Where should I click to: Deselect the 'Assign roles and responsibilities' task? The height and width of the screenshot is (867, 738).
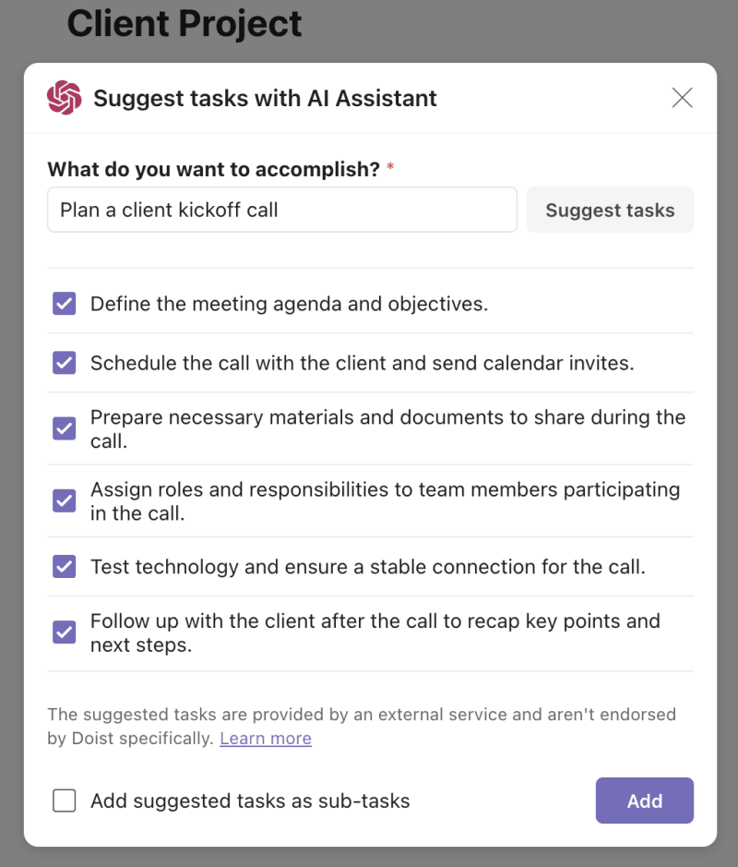coord(64,500)
